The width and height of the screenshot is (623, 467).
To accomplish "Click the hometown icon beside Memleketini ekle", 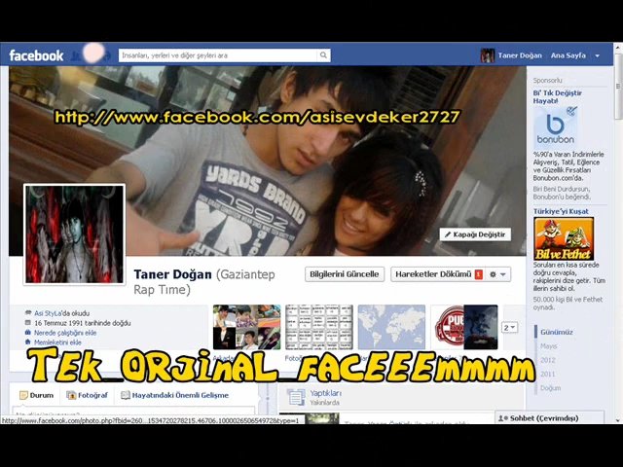I will (28, 341).
